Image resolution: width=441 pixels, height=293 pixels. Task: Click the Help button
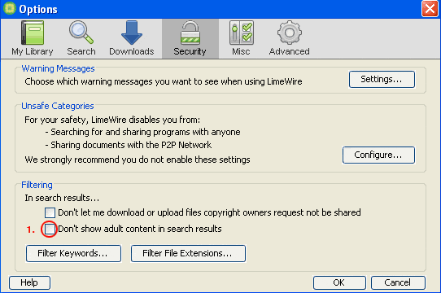click(29, 282)
